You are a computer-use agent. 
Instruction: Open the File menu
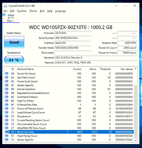[6, 11]
